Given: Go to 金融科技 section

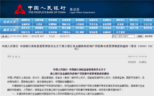Looking at the screenshot, I should click(x=25, y=24).
